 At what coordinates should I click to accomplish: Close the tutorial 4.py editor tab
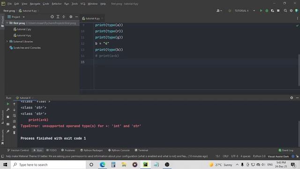coord(102,18)
